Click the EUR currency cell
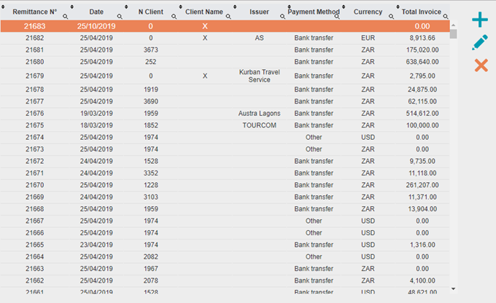 coord(368,38)
